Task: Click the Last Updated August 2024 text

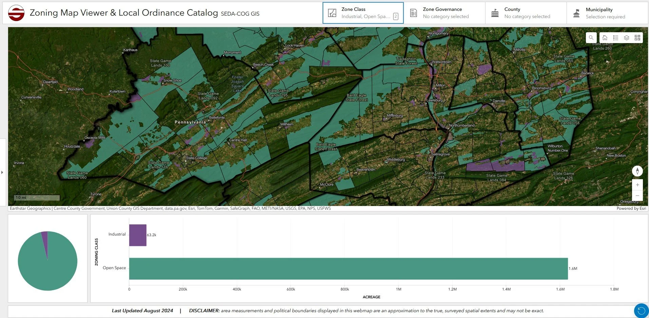Action: point(142,311)
